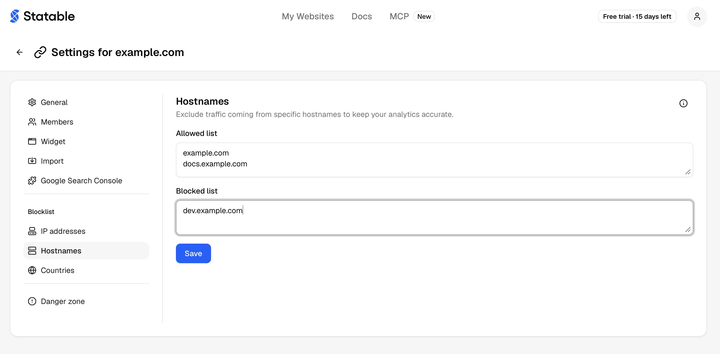
Task: Click the Statable brand name
Action: tap(49, 16)
